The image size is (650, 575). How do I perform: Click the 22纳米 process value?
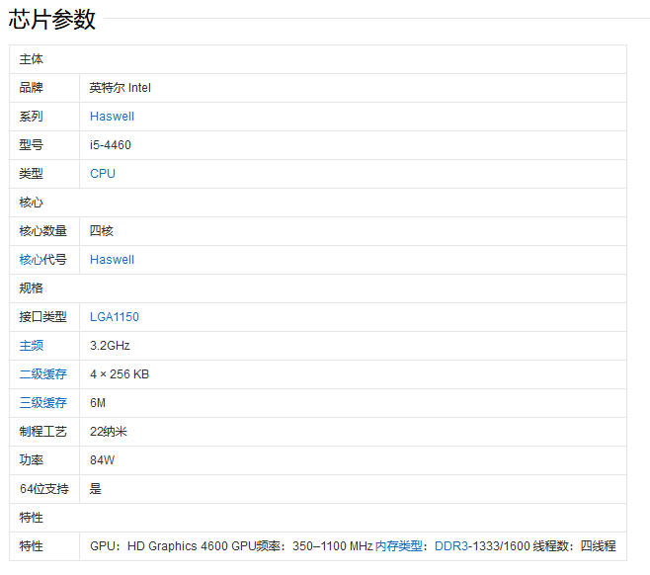click(x=109, y=432)
